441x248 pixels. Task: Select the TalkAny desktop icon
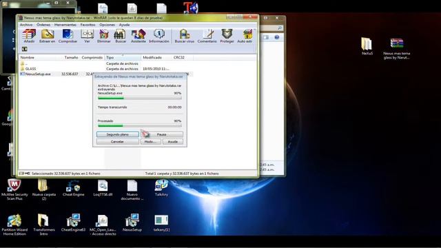point(161,188)
